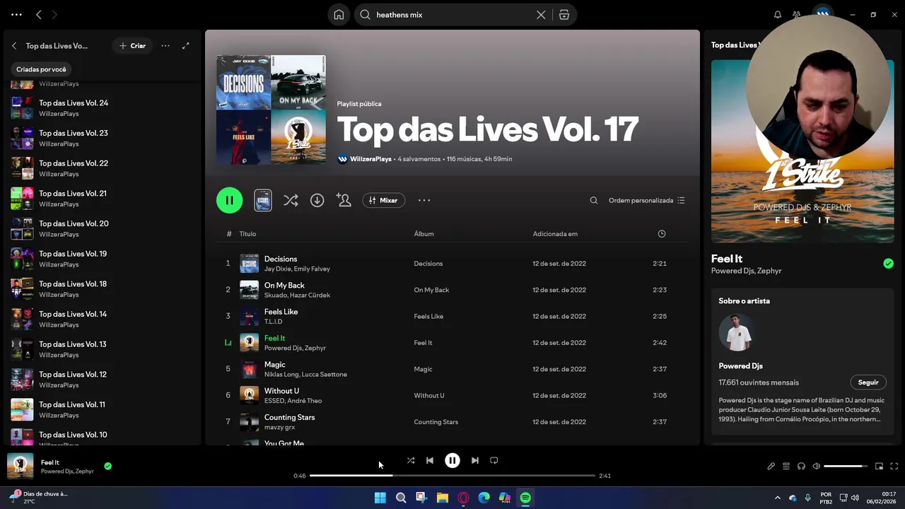Open Top das Lives Vol. 13 playlist

103,349
